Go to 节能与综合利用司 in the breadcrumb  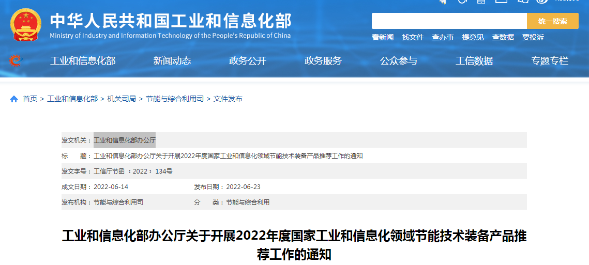coord(175,99)
